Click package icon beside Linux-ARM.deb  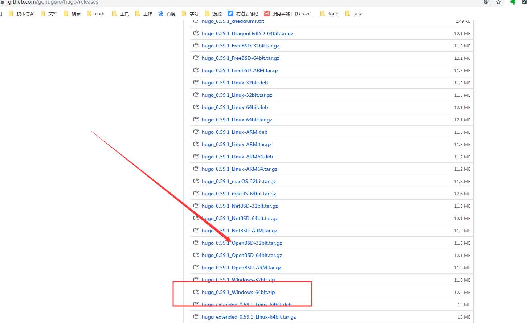pos(196,132)
